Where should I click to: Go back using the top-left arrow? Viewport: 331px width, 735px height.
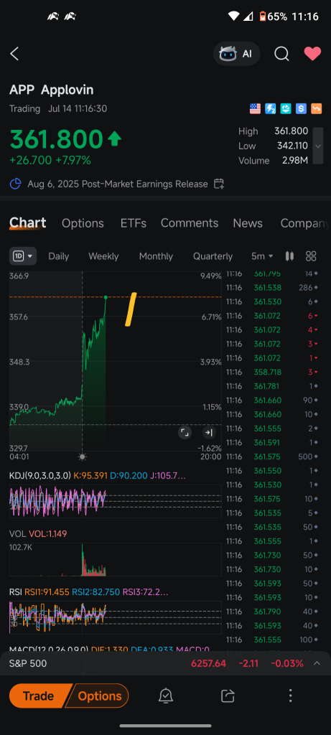click(x=14, y=54)
